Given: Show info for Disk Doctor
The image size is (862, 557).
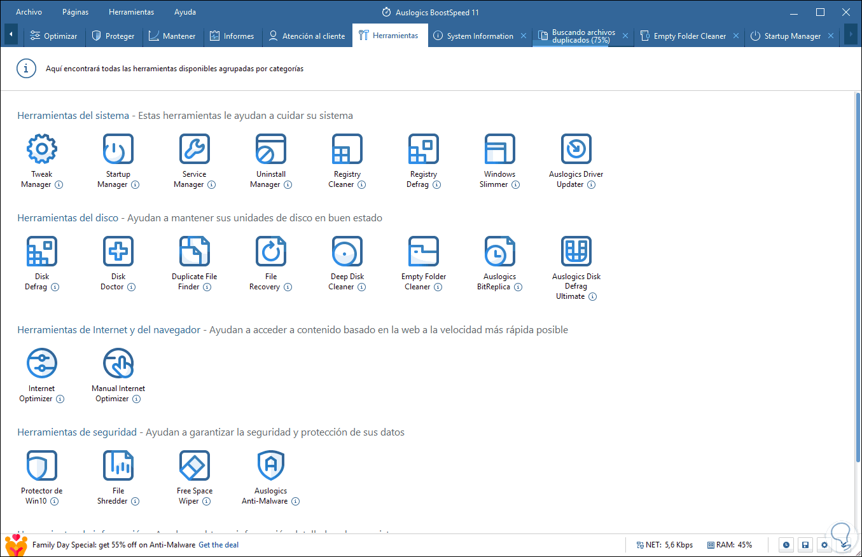Looking at the screenshot, I should [131, 287].
